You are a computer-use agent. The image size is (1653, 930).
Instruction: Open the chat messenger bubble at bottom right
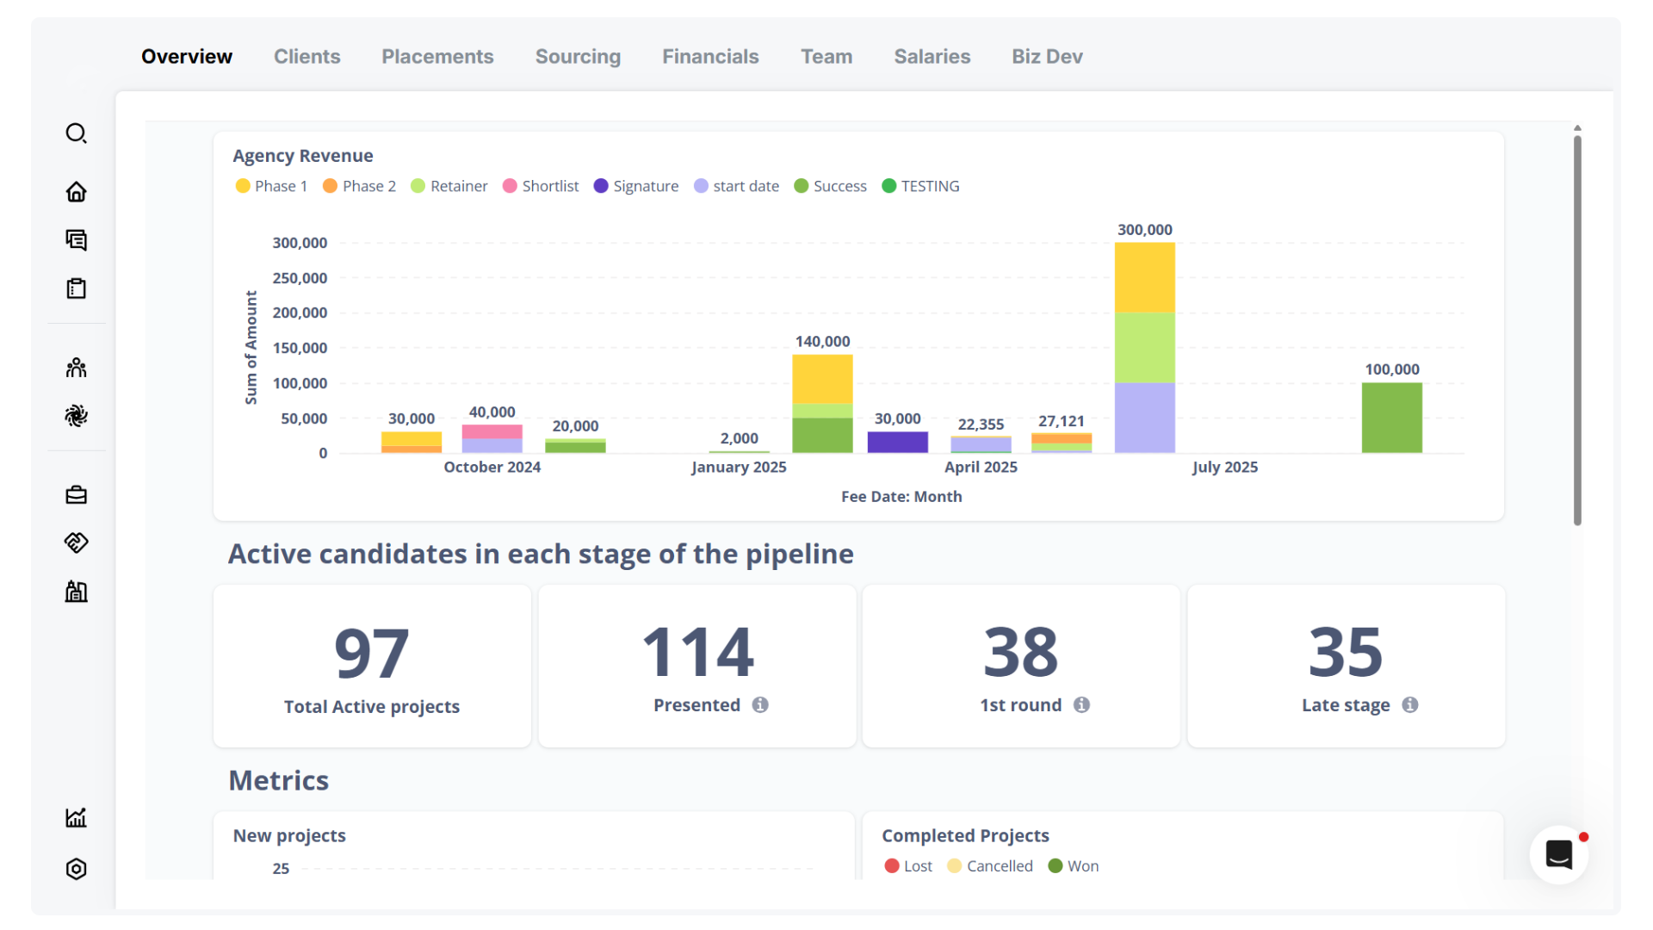1559,855
